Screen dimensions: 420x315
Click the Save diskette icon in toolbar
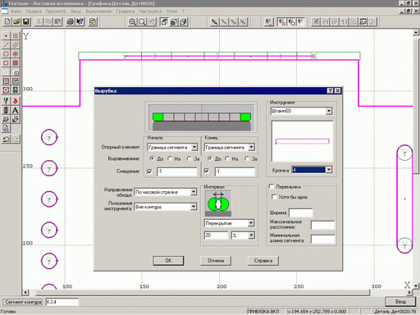[x=26, y=21]
